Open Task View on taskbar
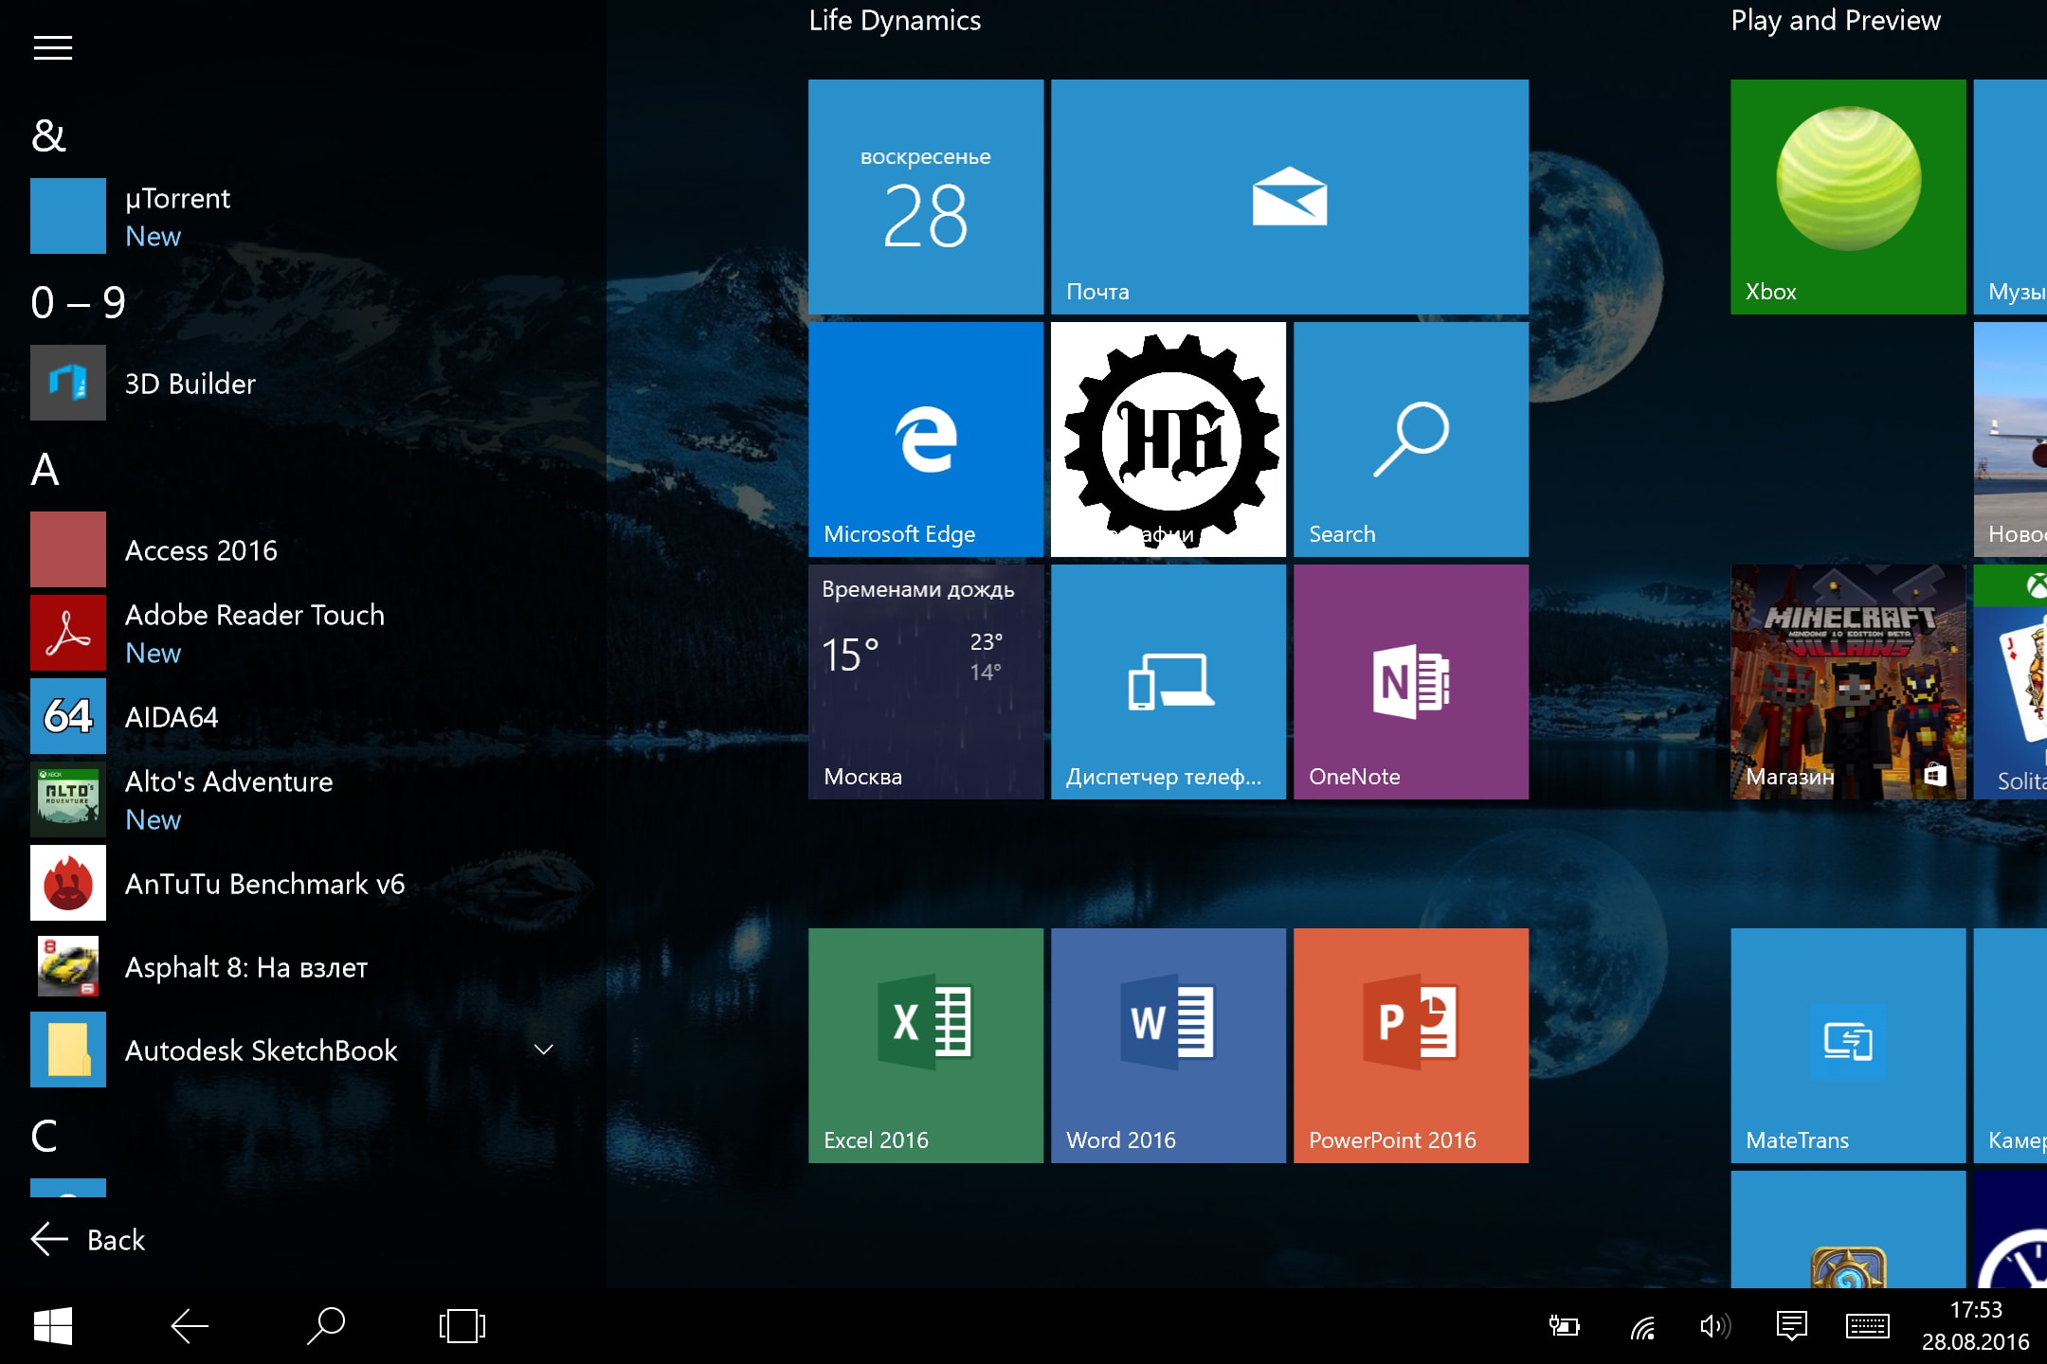This screenshot has width=2047, height=1364. (462, 1326)
